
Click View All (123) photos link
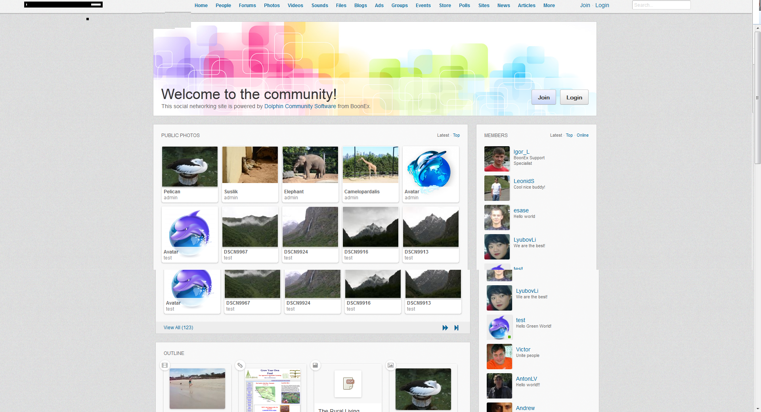178,328
